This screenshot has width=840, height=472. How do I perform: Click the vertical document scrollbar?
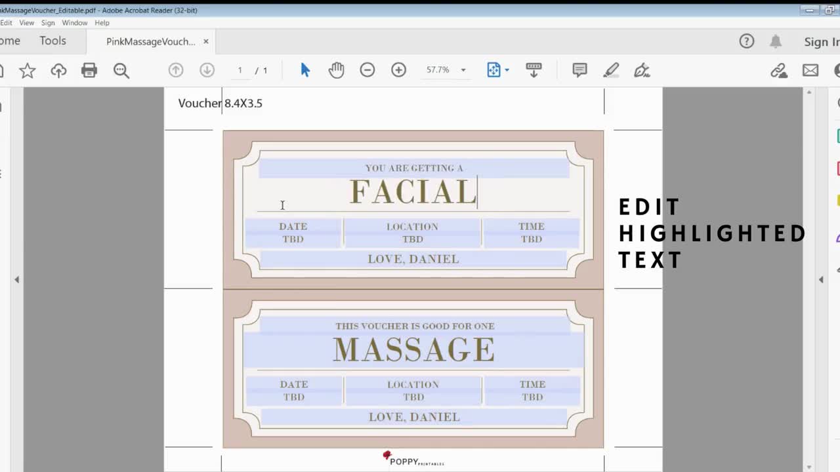point(808,280)
